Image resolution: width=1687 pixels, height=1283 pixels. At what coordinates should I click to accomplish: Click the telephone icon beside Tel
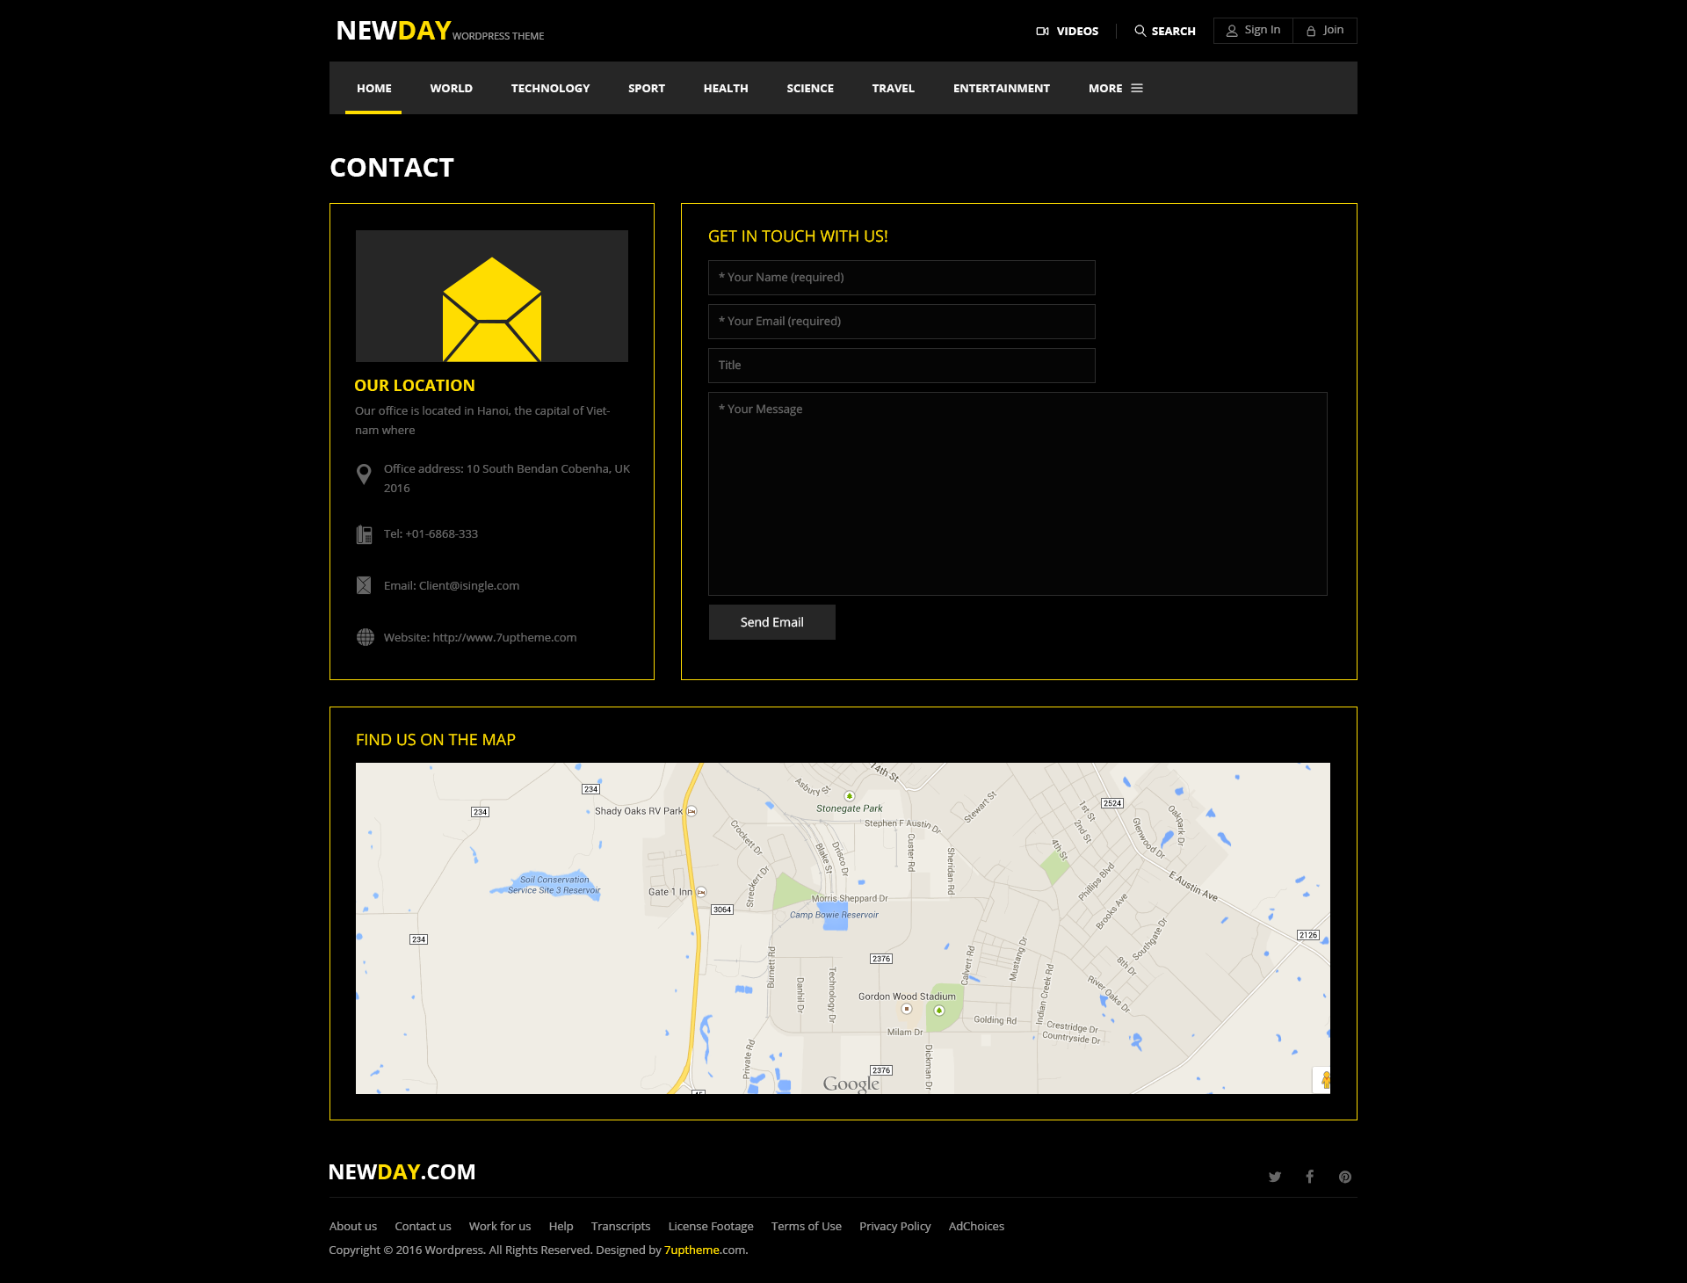tap(364, 534)
